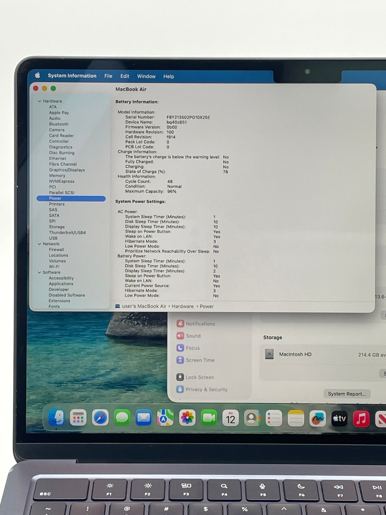
Task: Click Maximum Capacity value 96%
Action: [x=172, y=192]
